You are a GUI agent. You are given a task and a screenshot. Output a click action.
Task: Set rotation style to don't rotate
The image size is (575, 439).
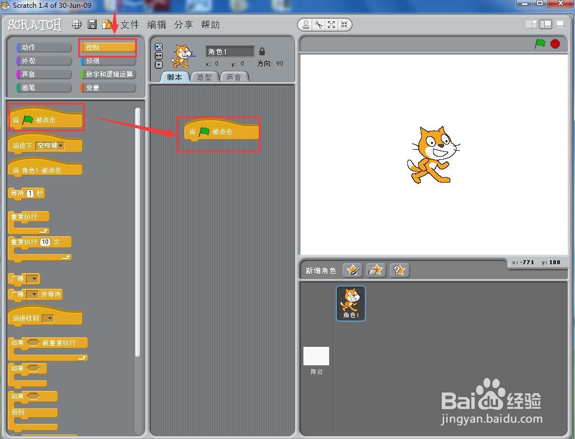tap(159, 64)
